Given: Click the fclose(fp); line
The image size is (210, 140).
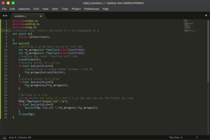Looking at the screenshot, I should [x=27, y=114].
